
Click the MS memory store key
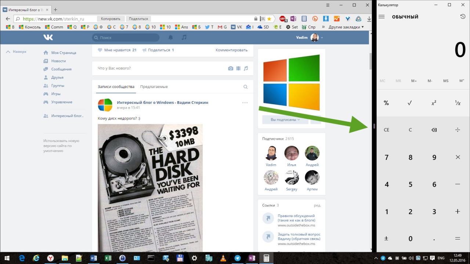point(445,81)
